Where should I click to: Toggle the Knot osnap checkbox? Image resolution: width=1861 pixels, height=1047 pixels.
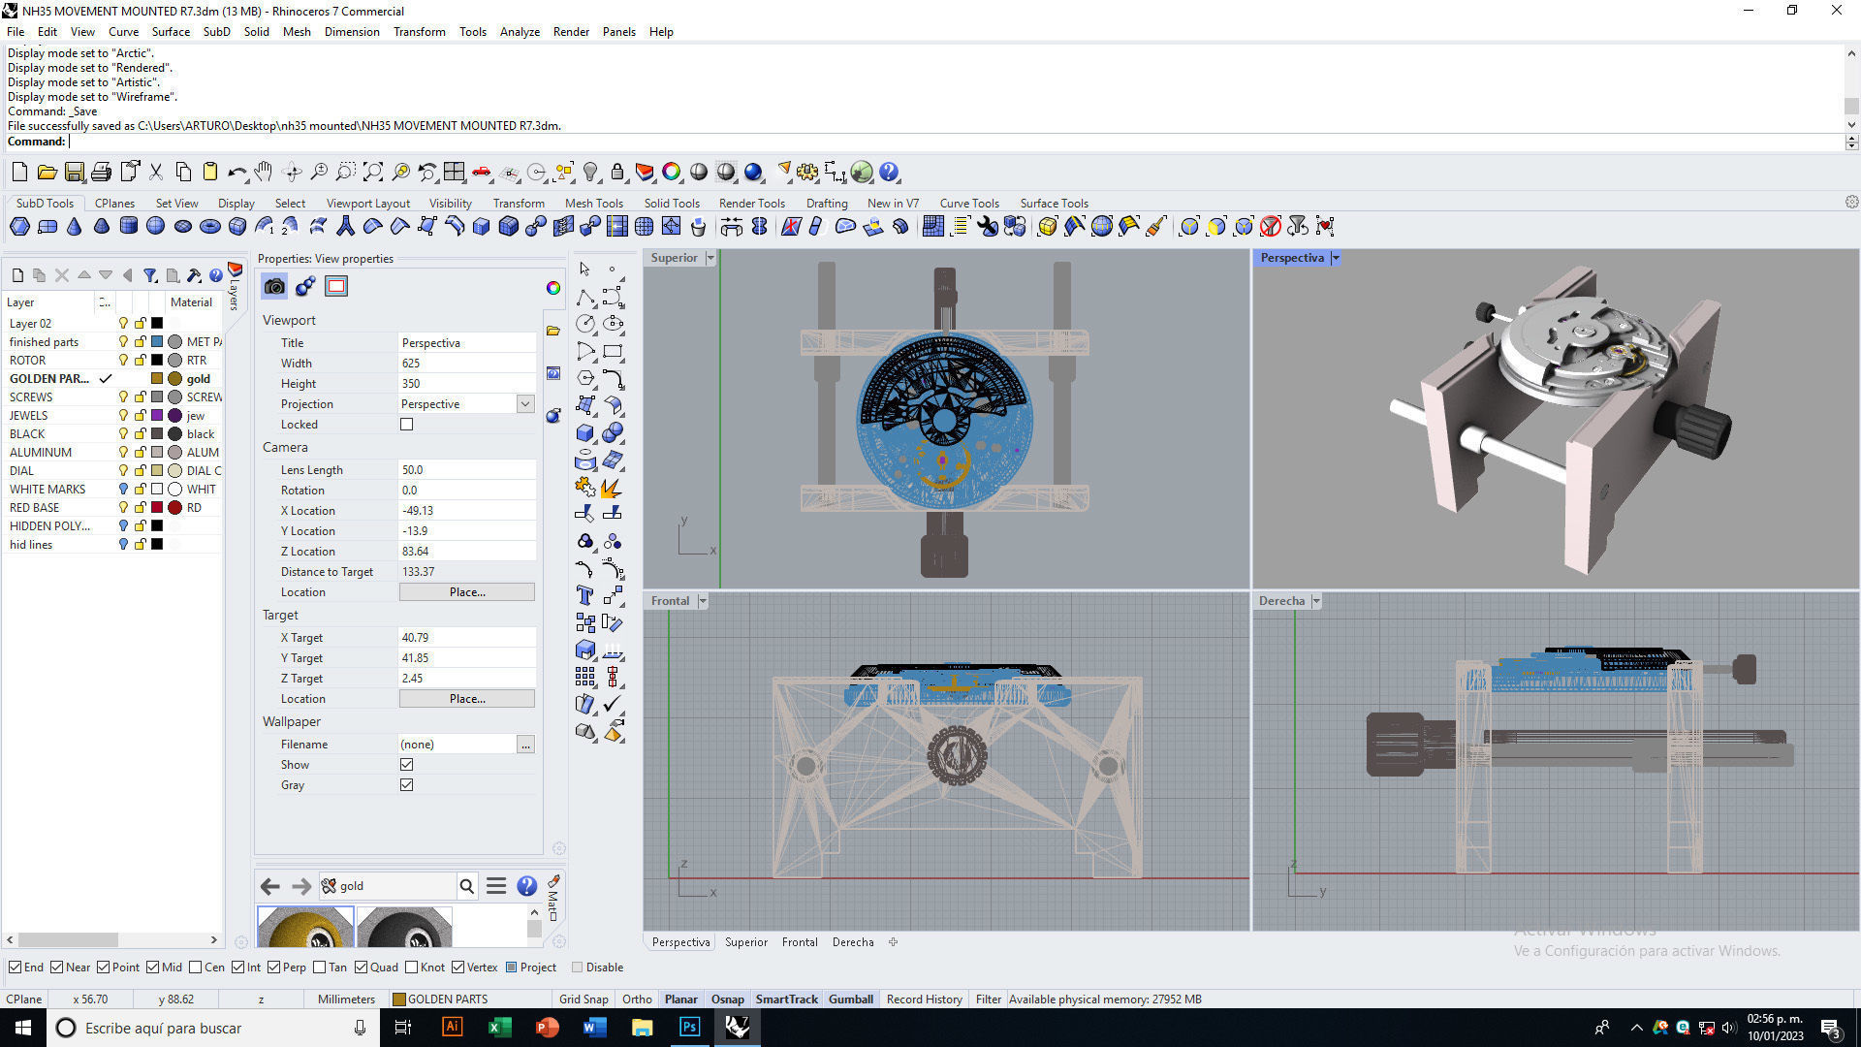(412, 968)
